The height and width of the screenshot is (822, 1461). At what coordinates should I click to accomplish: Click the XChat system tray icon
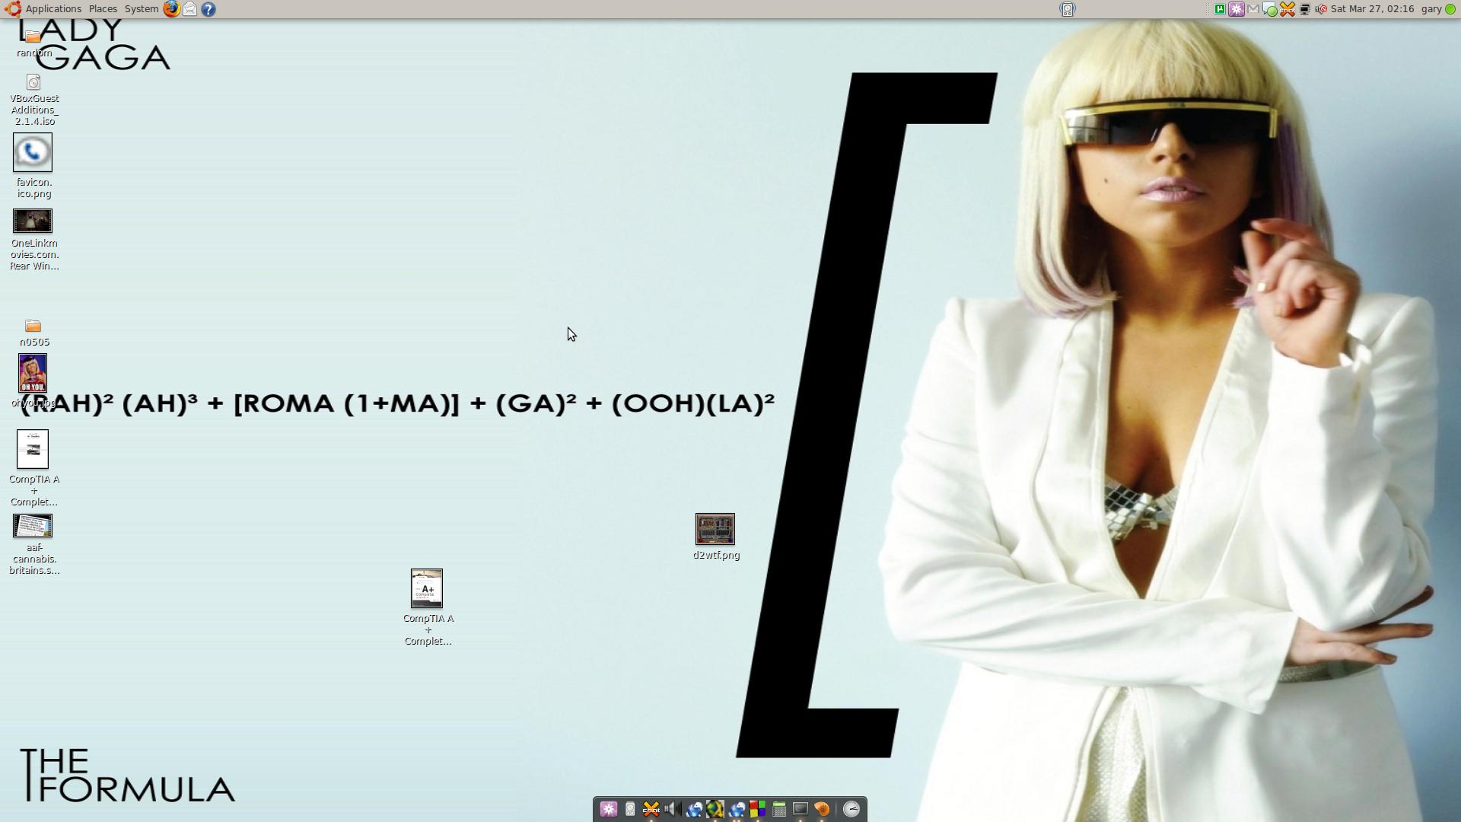[1288, 9]
